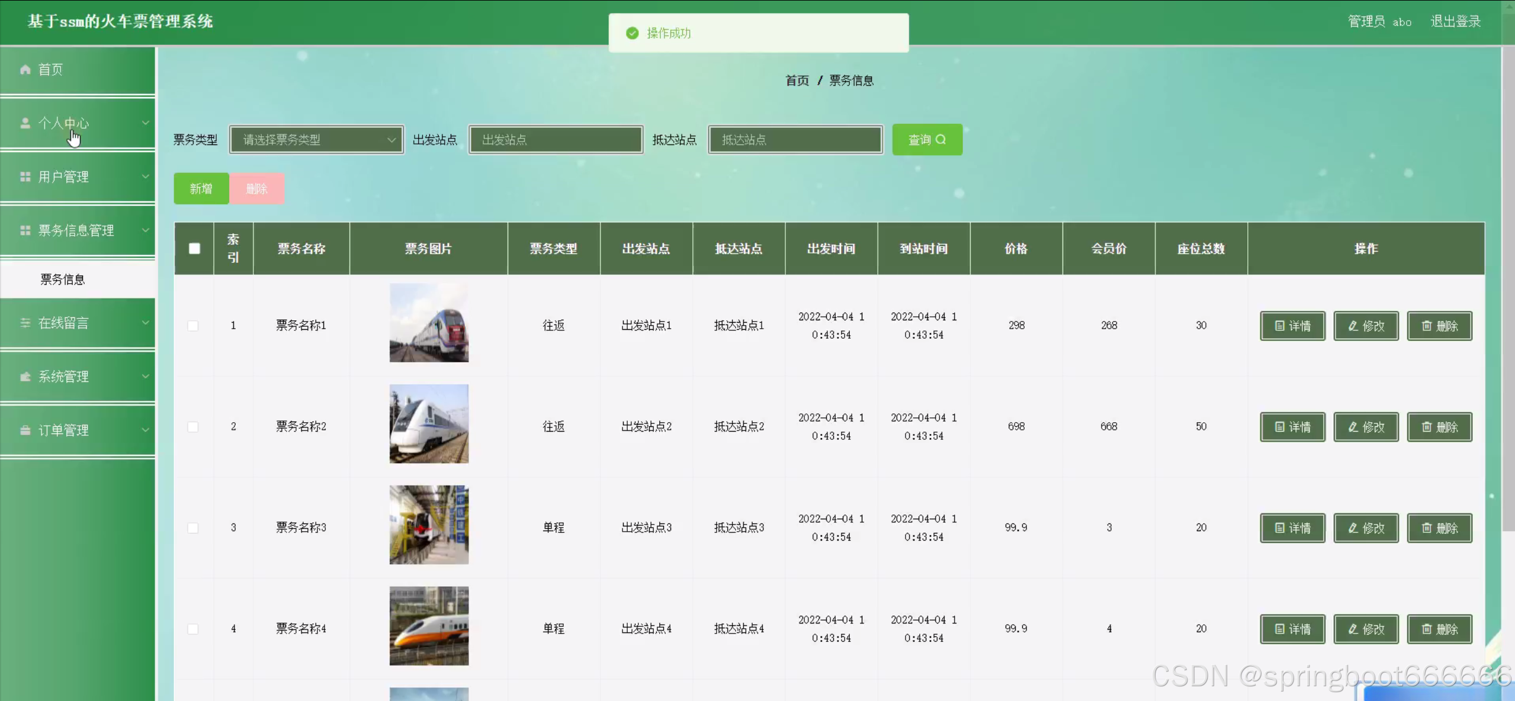Open the 用户管理 menu label
Viewport: 1515px width, 701px height.
point(63,177)
